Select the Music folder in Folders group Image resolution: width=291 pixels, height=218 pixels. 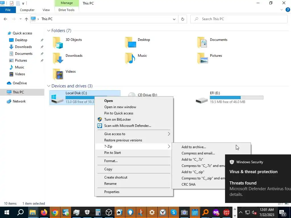136,58
